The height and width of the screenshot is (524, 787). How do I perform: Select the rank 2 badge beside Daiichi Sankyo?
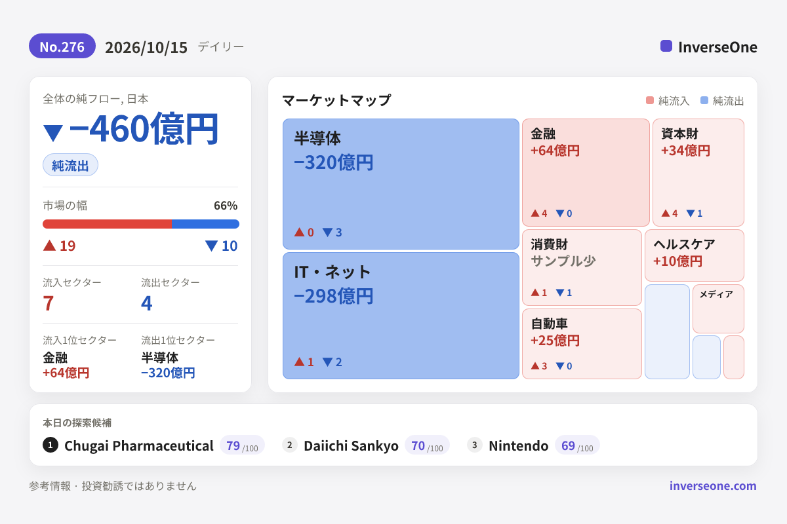[290, 445]
